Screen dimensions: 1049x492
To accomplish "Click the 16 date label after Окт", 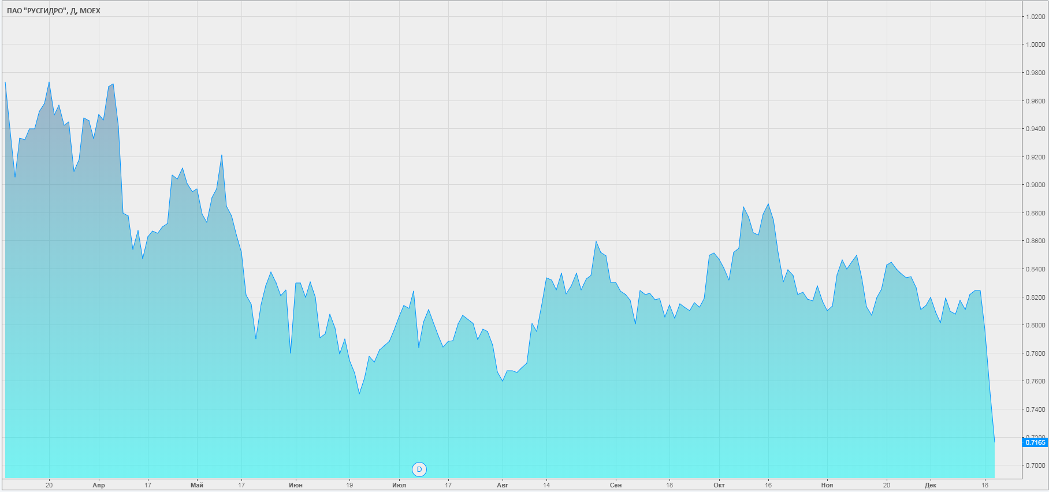I will click(768, 485).
